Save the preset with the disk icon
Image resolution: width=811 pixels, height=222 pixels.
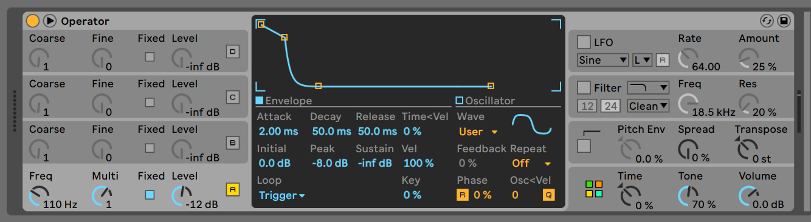point(784,21)
